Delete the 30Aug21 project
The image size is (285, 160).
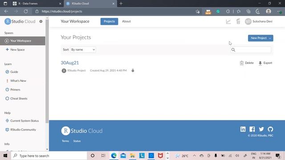(x=247, y=63)
